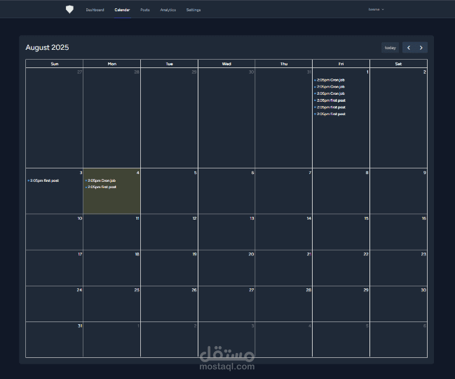Viewport: 455px width, 379px height.
Task: Select day number 26
Action: tap(194, 290)
